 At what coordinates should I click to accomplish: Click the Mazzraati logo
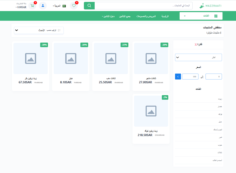pos(210,6)
